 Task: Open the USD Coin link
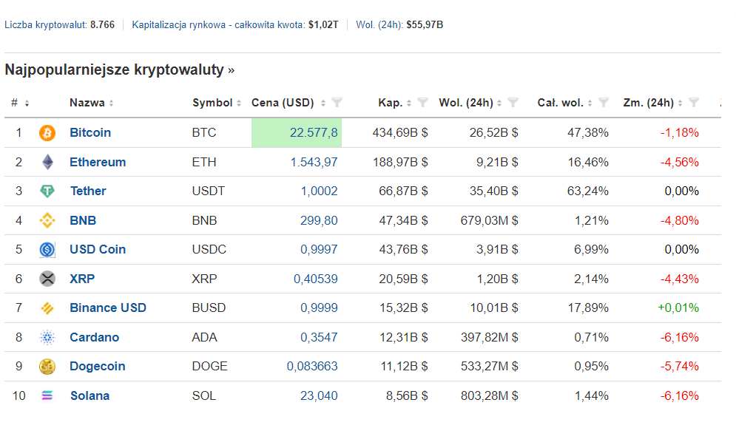98,249
